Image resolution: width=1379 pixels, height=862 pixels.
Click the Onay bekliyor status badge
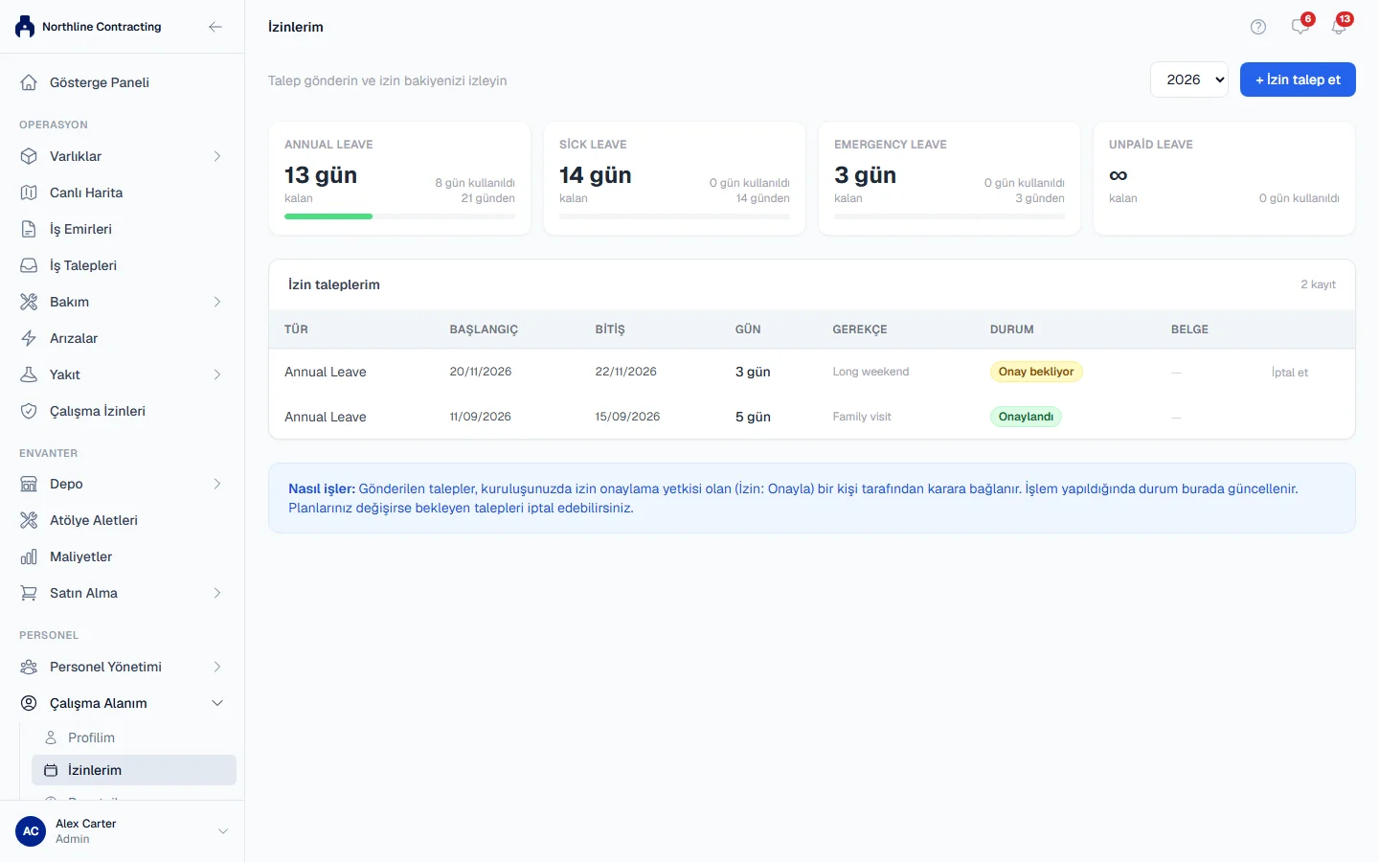(x=1036, y=372)
